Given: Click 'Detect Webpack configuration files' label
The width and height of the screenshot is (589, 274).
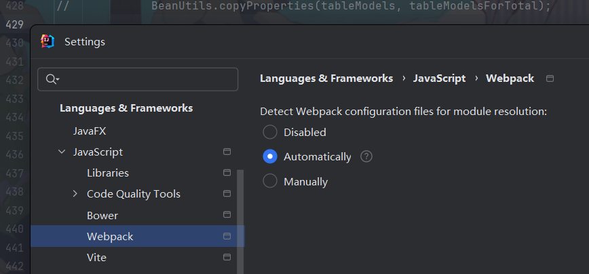Looking at the screenshot, I should point(403,112).
